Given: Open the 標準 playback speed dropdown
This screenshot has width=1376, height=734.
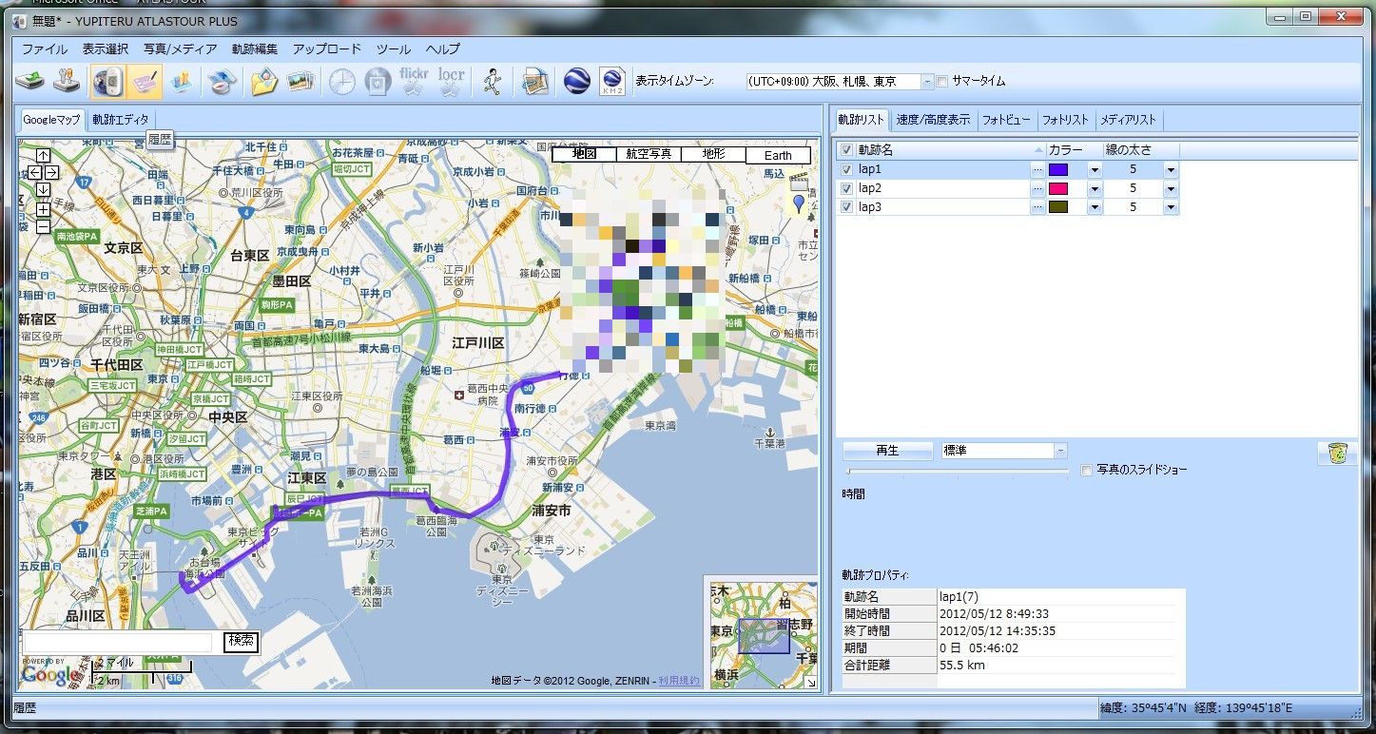Looking at the screenshot, I should [x=1060, y=451].
